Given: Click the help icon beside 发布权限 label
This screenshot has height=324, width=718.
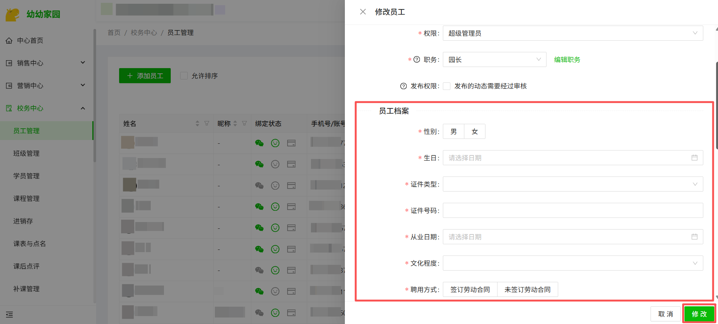Looking at the screenshot, I should pos(403,86).
